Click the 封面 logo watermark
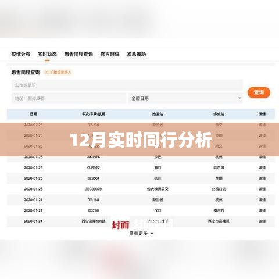This screenshot has height=279, width=279. point(120,225)
